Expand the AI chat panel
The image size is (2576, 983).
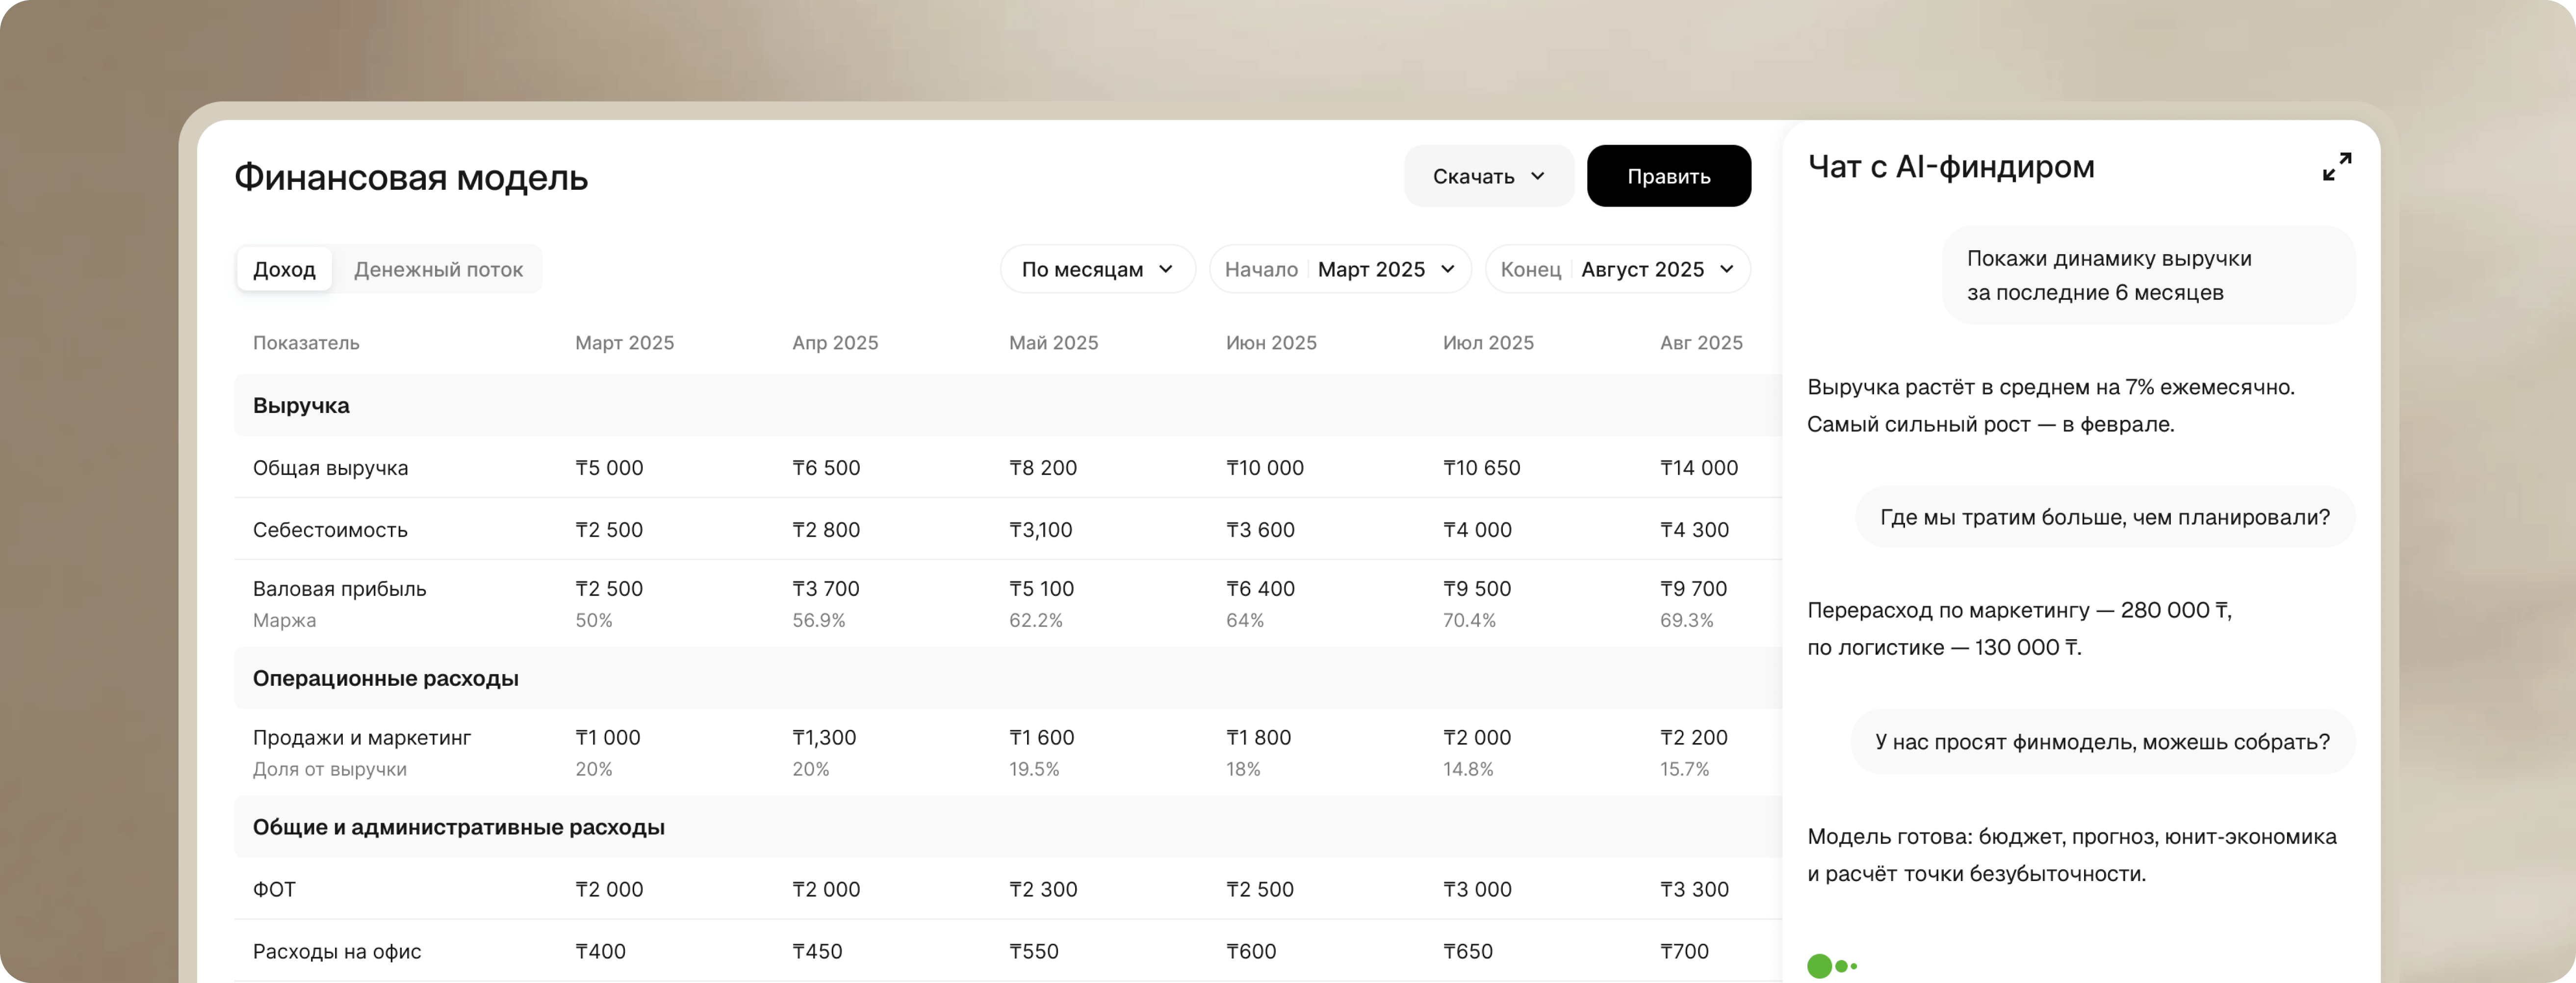(x=2336, y=167)
